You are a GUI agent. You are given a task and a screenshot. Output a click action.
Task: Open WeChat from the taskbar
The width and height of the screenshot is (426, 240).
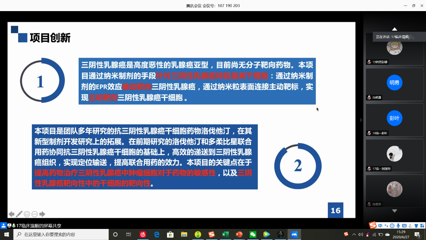(x=253, y=234)
